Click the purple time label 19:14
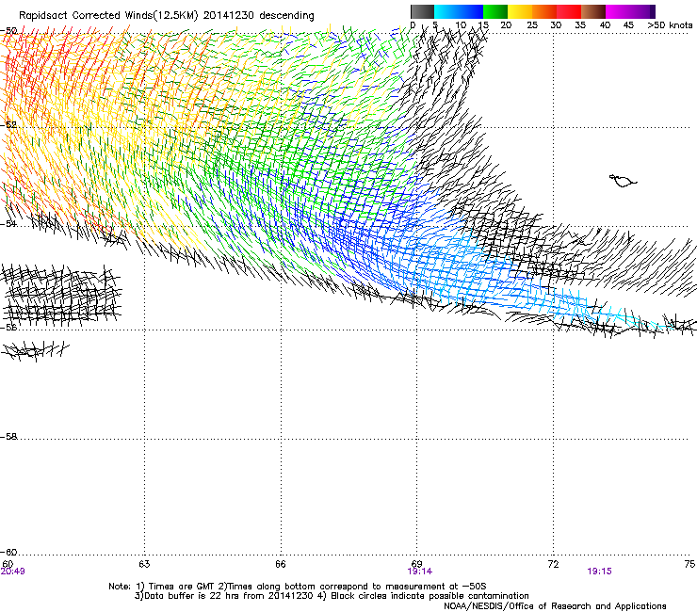 coord(419,572)
